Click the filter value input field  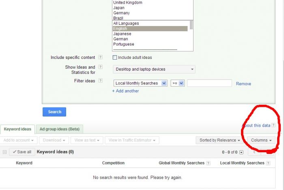(x=210, y=83)
